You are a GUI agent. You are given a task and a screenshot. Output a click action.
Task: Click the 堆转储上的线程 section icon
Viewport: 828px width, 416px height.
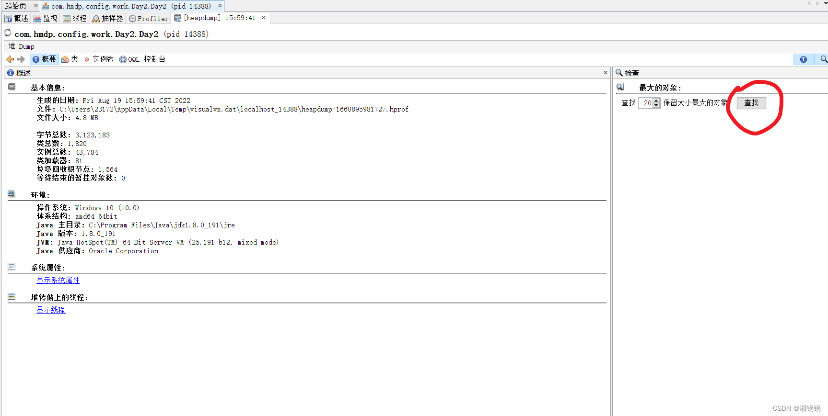pos(12,297)
